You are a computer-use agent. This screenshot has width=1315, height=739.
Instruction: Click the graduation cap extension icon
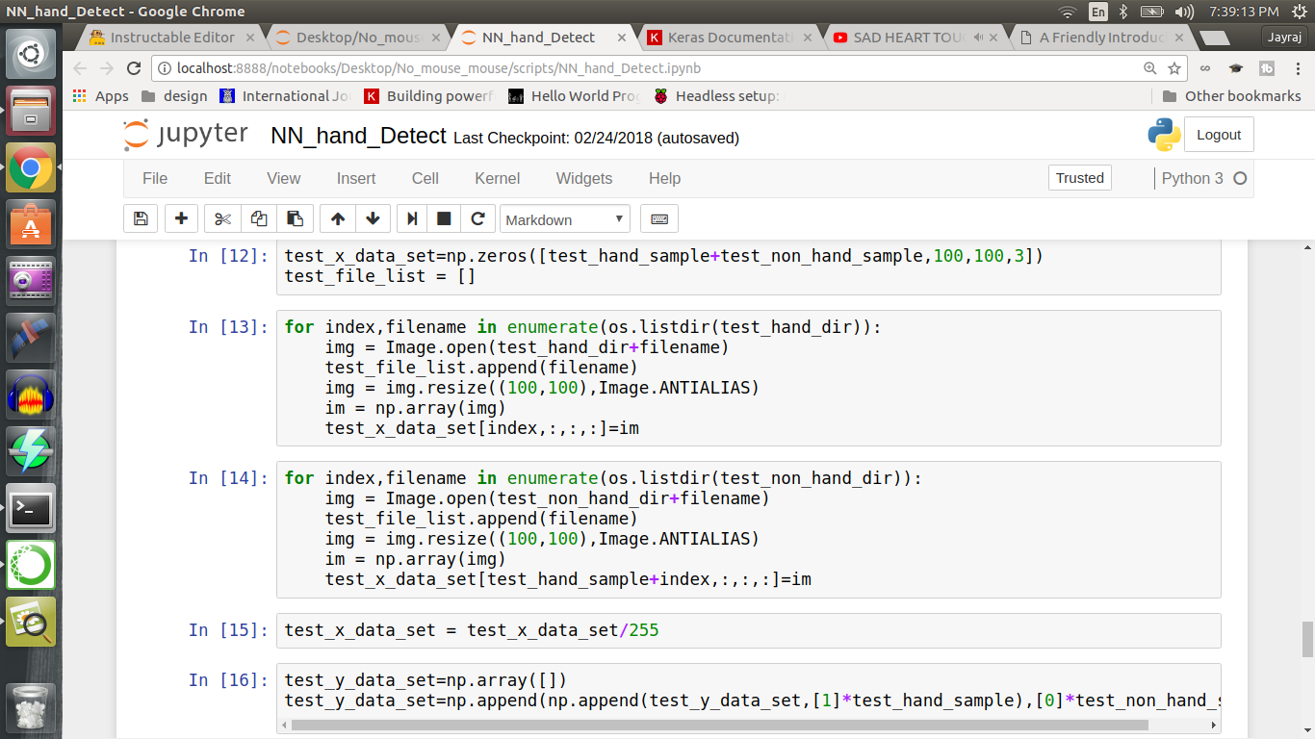click(1236, 68)
